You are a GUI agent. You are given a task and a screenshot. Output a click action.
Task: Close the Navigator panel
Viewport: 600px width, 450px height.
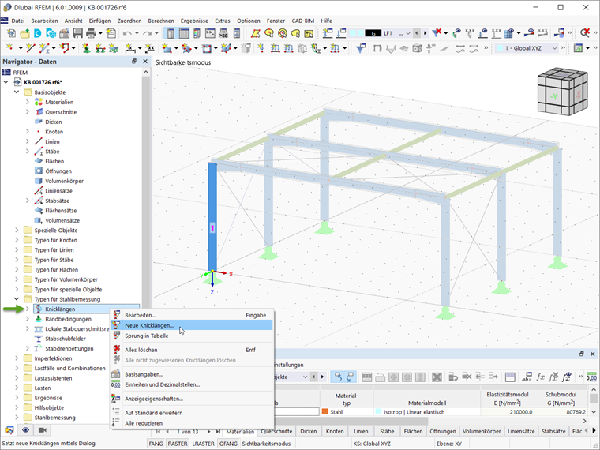pyautogui.click(x=145, y=62)
